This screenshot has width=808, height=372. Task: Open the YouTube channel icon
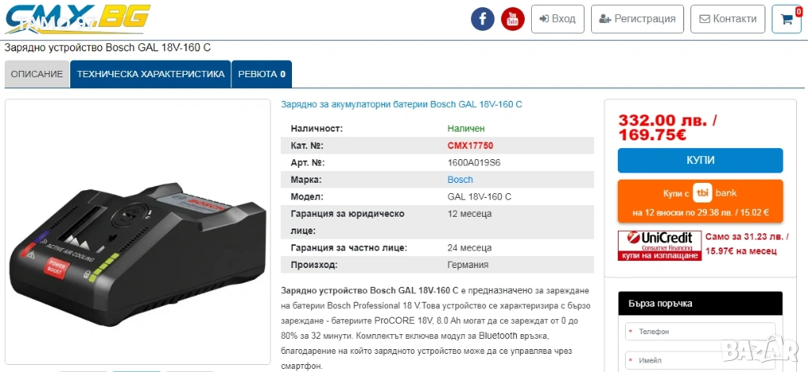point(513,19)
